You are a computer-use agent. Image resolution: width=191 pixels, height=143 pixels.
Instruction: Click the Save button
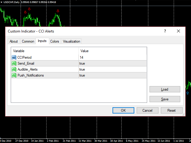click(165, 99)
